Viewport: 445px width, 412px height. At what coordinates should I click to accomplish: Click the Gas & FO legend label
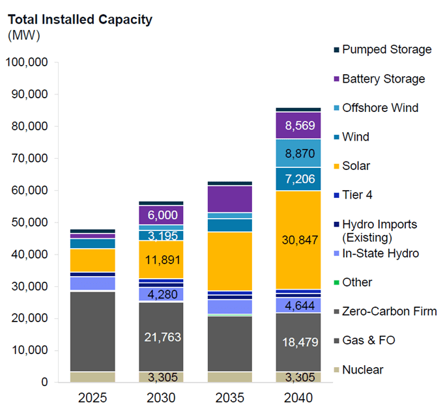point(369,340)
